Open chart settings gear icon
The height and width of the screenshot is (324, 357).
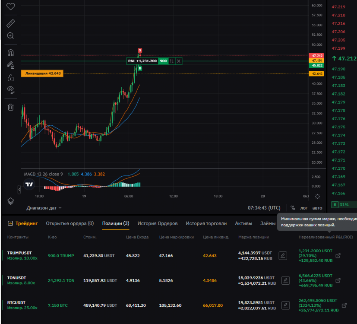(x=318, y=197)
